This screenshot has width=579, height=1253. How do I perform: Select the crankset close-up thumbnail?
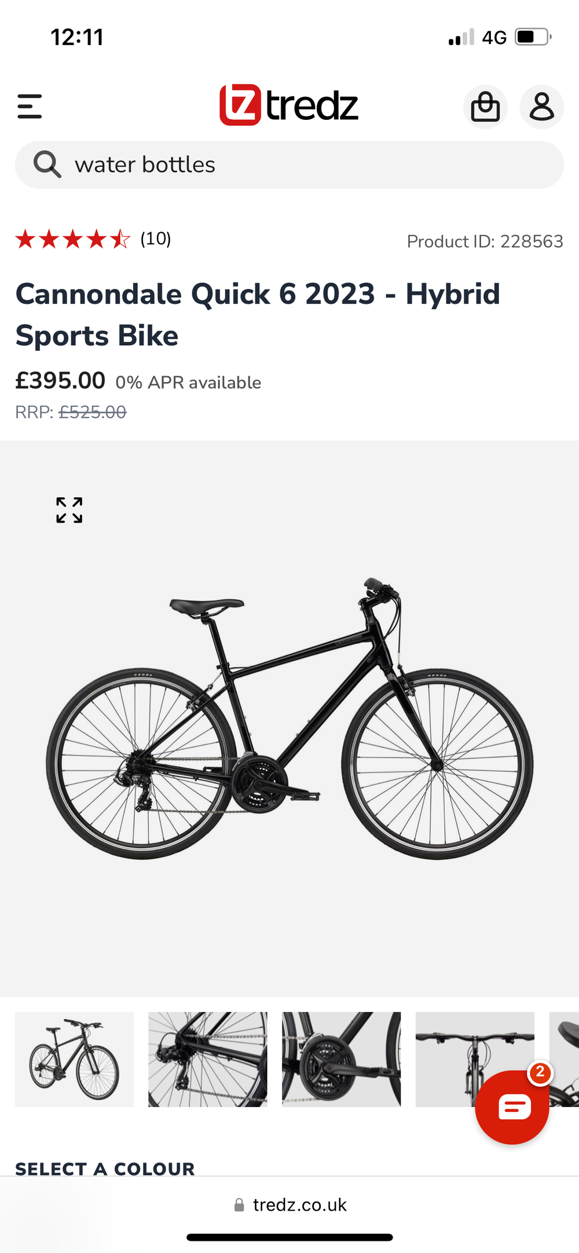(342, 1059)
